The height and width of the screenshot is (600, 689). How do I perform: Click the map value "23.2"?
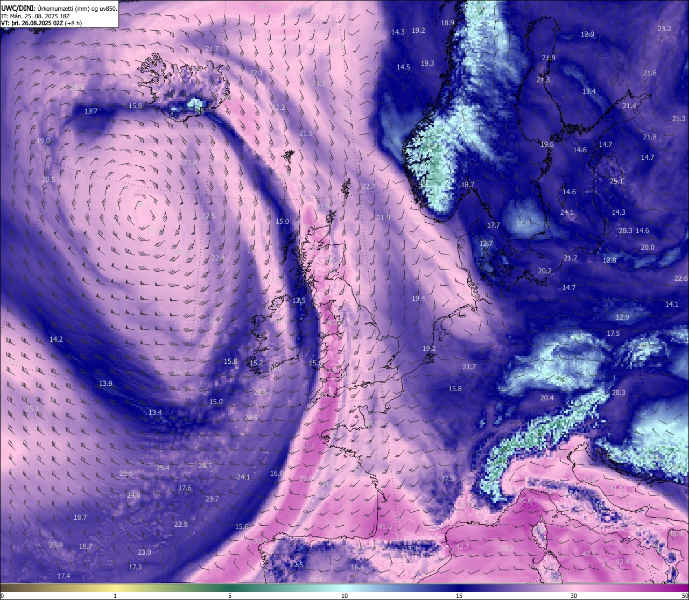click(664, 29)
